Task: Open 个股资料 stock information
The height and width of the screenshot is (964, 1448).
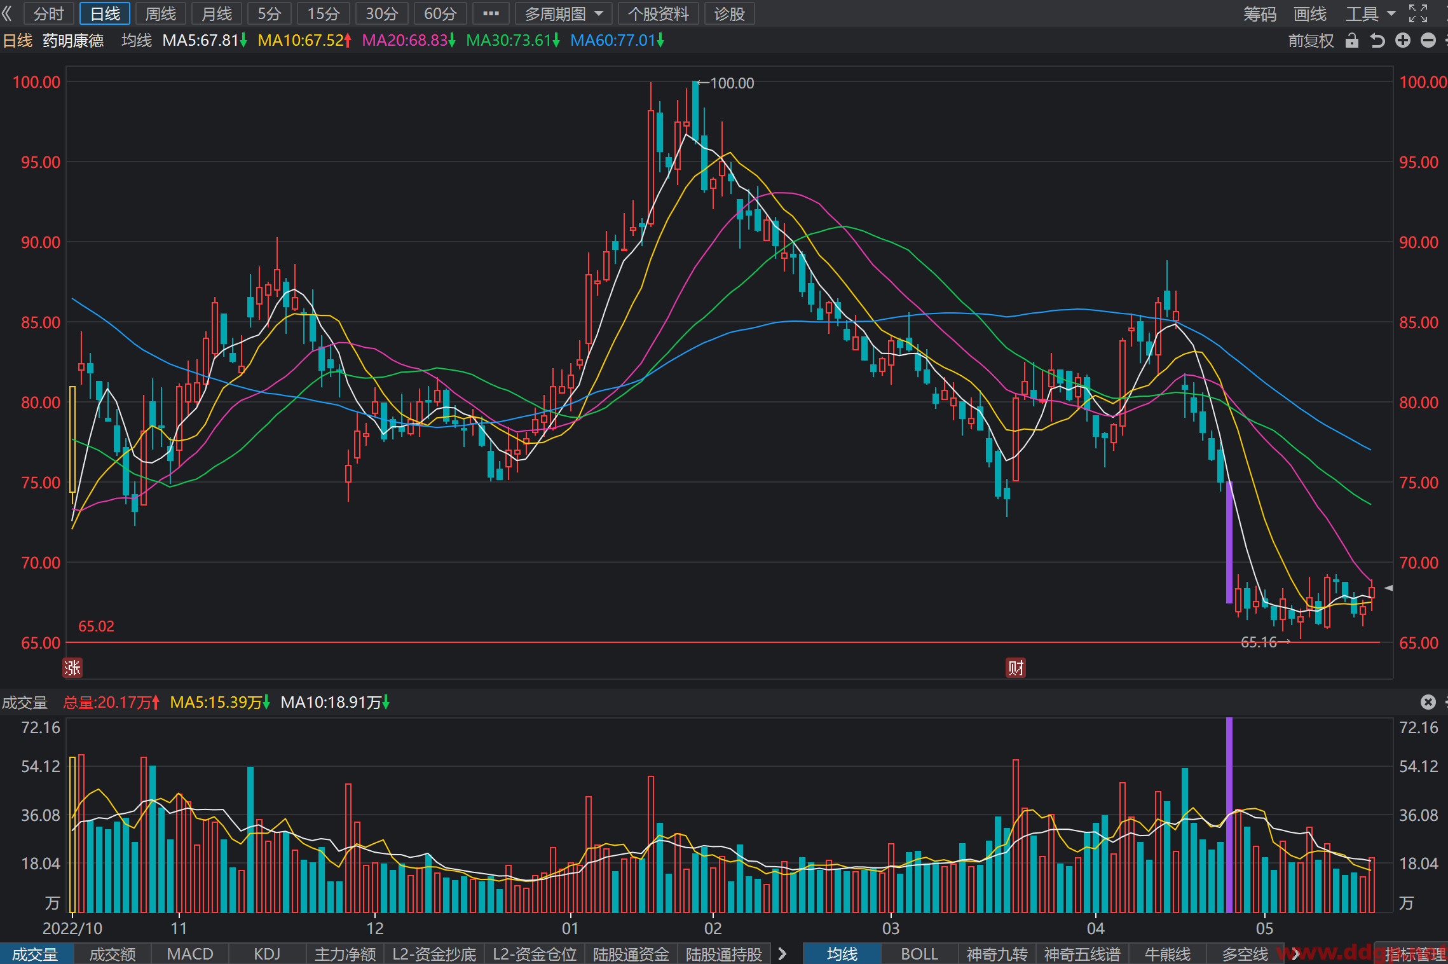Action: coord(659,13)
